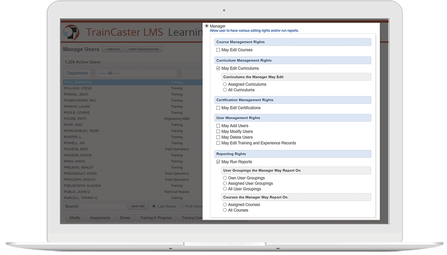Image resolution: width=447 pixels, height=255 pixels.
Task: Select All Courses radio option
Action: [x=225, y=210]
